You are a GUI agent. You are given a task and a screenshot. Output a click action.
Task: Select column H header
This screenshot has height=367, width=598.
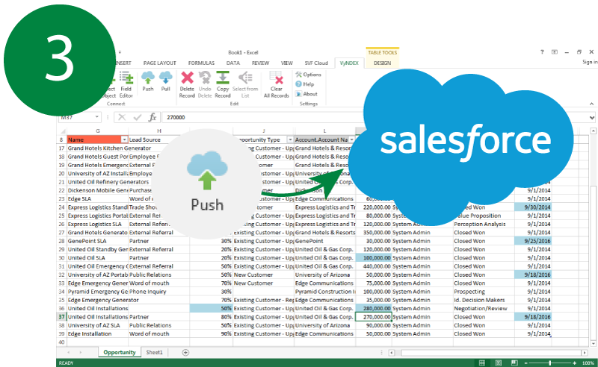(159, 131)
